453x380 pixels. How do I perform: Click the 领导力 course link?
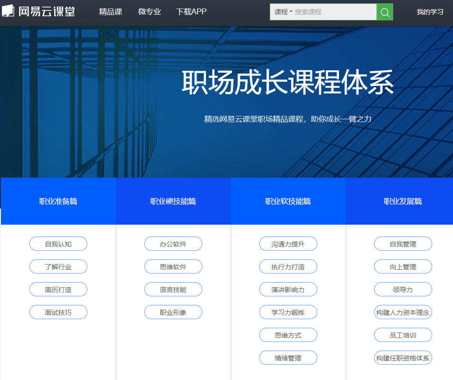point(403,289)
